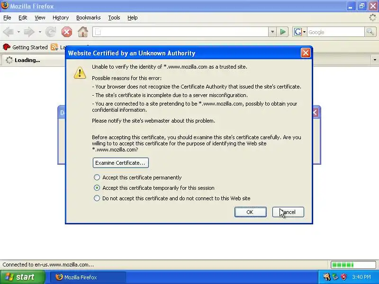
Task: Open the History menu
Action: coord(61,18)
